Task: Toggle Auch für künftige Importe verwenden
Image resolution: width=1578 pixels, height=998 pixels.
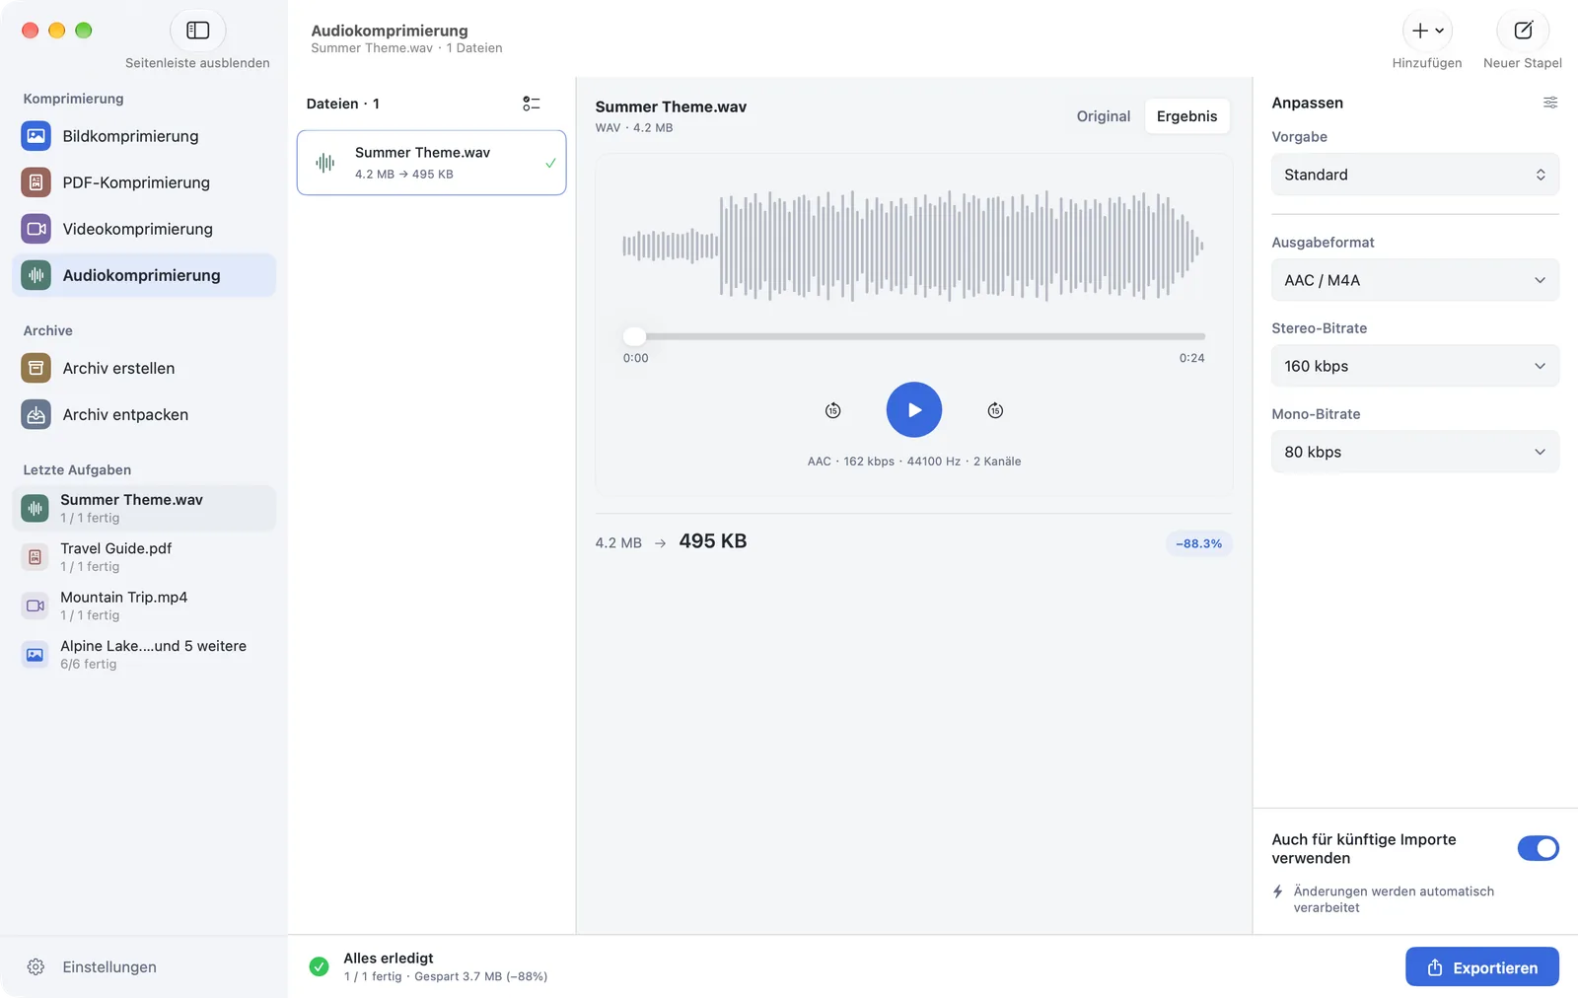Action: click(x=1538, y=848)
